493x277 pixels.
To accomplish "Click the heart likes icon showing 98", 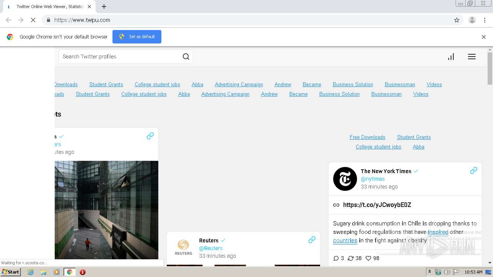I will 368,258.
